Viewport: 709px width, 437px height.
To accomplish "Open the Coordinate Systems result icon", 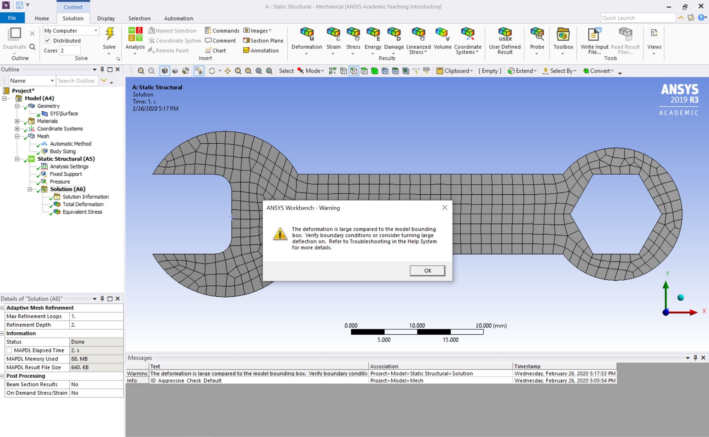I will click(x=468, y=34).
